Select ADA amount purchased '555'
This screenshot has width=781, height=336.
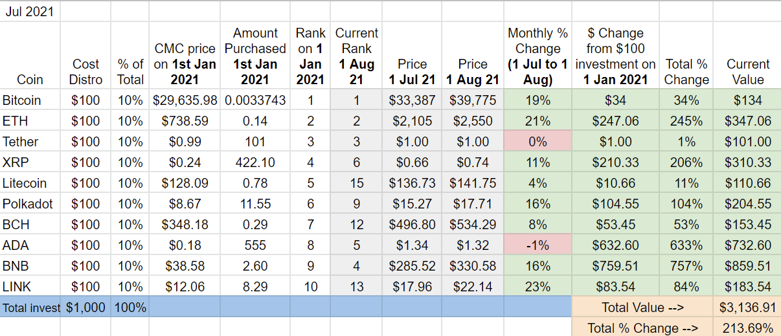255,245
